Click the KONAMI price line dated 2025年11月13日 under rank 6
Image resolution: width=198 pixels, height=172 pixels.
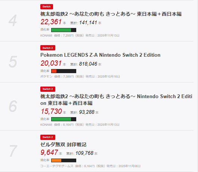pos(80,125)
